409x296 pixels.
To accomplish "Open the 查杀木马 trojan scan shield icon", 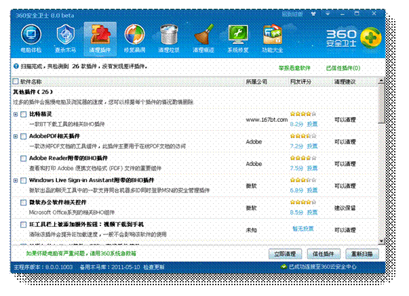I will tap(65, 38).
